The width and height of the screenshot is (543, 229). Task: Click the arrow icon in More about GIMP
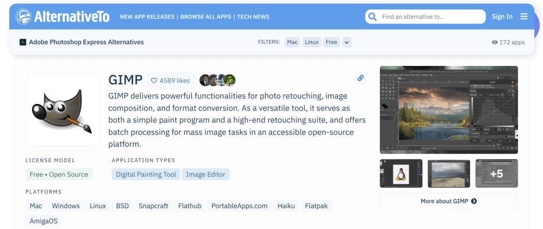click(x=474, y=201)
